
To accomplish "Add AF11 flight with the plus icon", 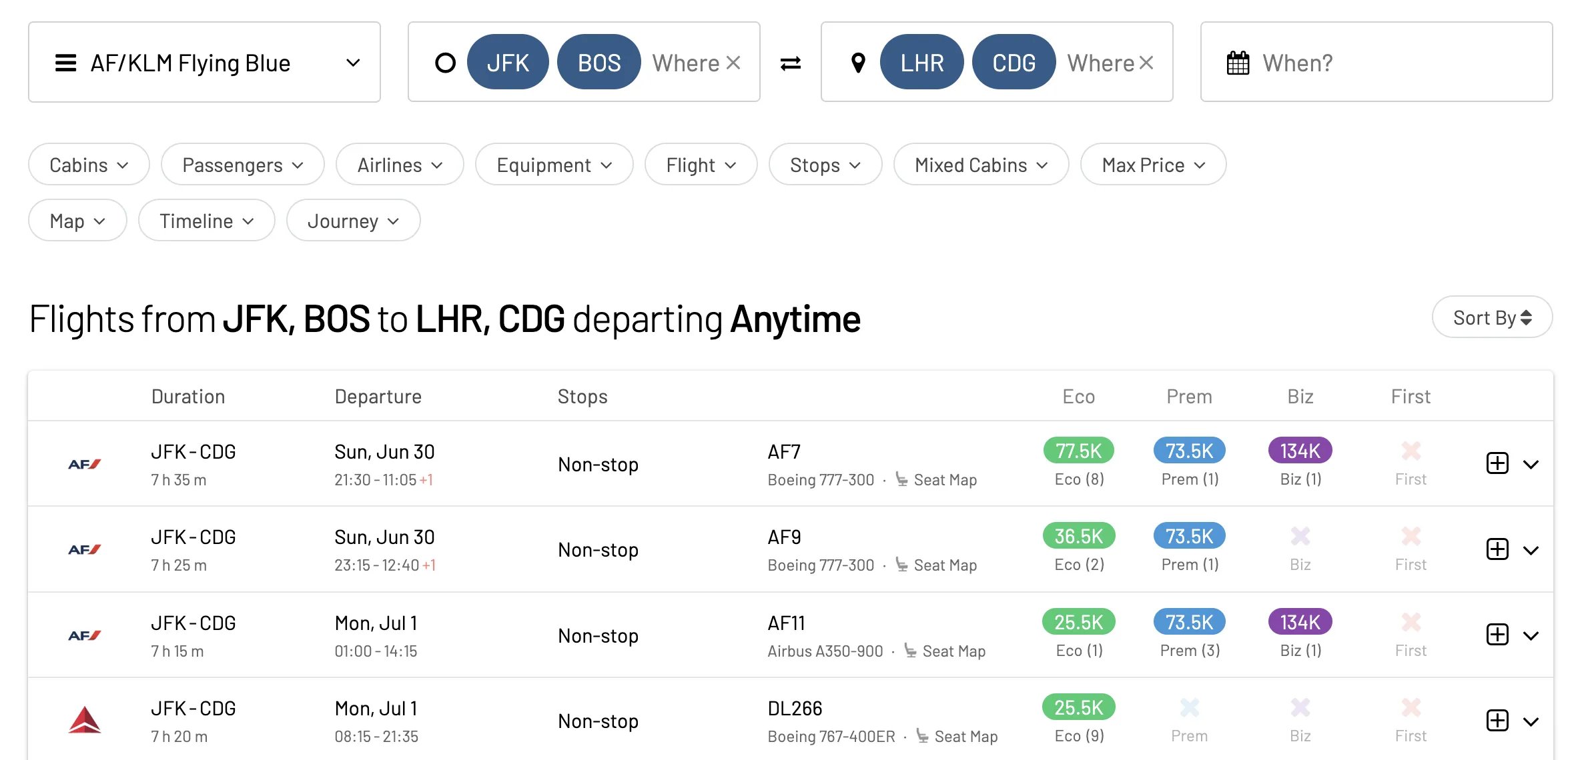I will (x=1497, y=635).
